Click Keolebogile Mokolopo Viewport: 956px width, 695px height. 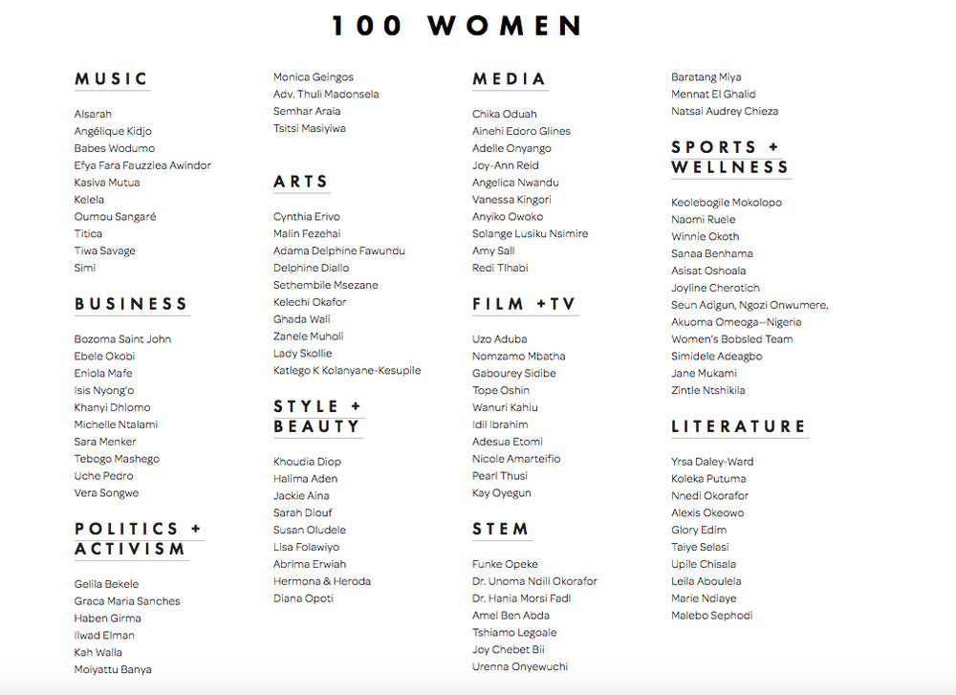[x=727, y=203]
